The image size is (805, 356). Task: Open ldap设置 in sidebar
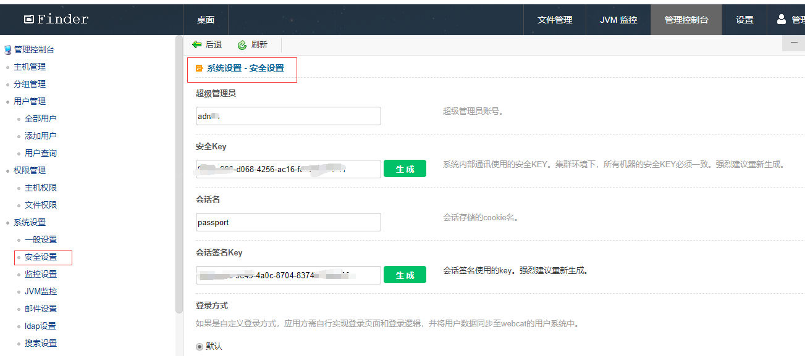coord(40,326)
